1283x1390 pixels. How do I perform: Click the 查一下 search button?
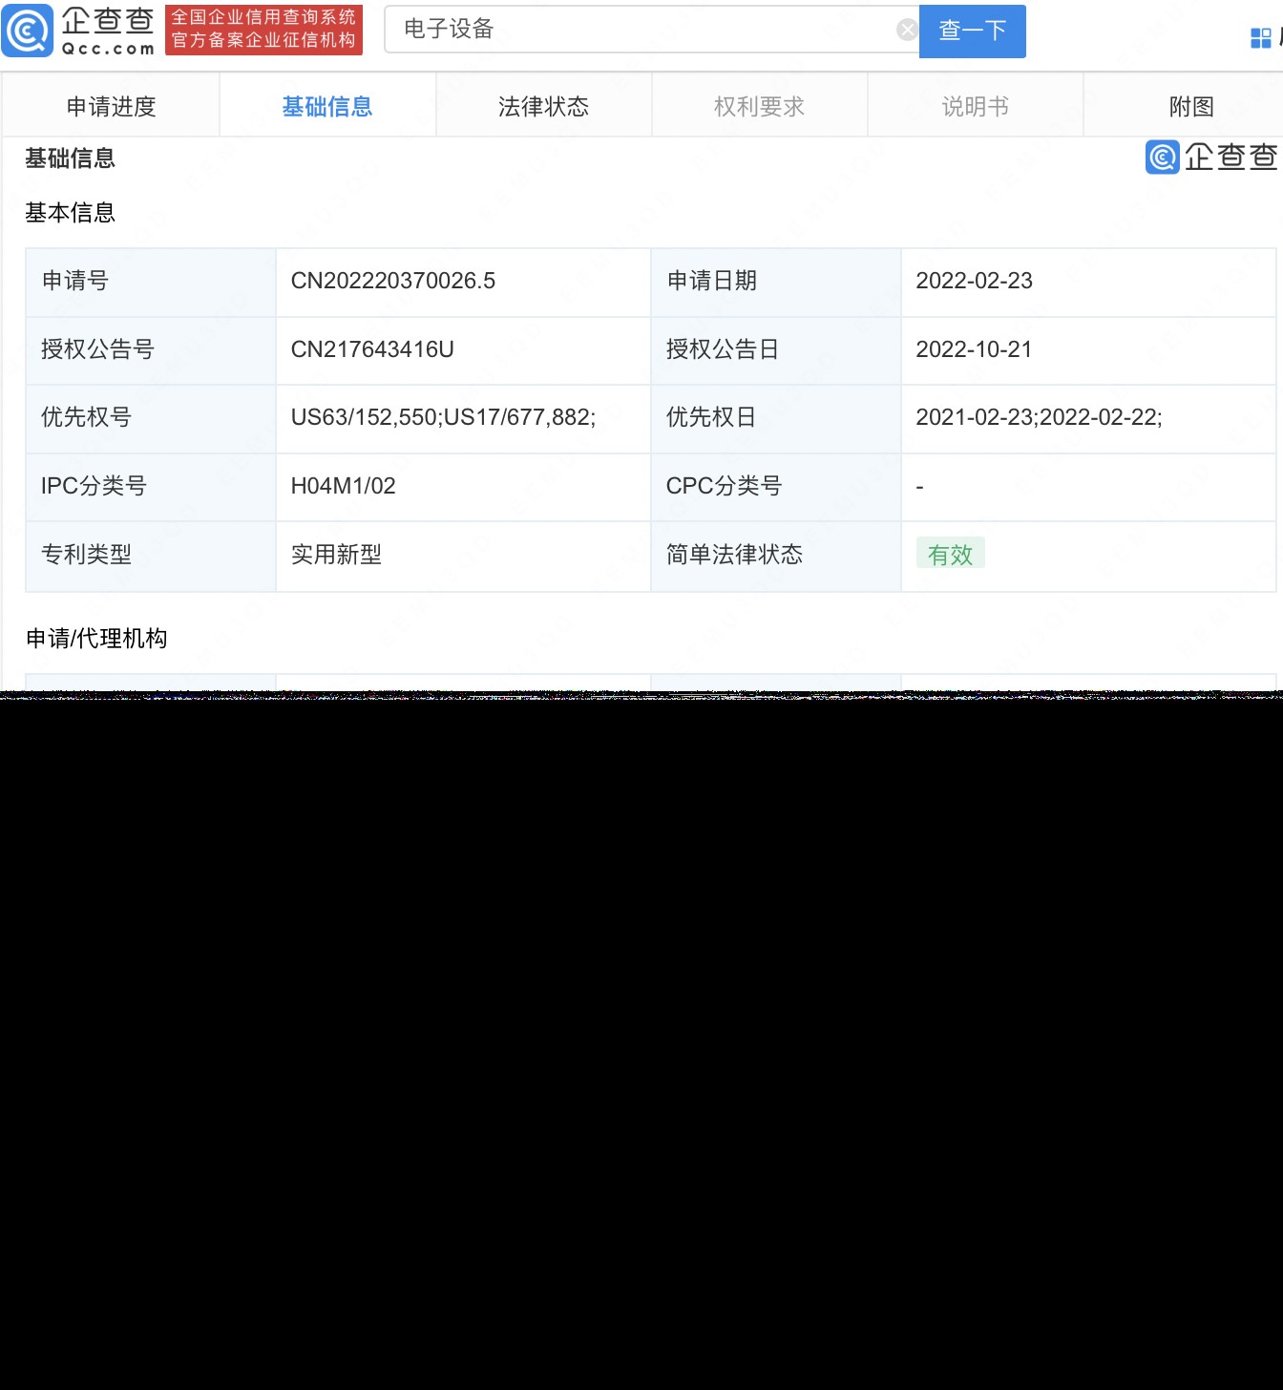(x=972, y=31)
